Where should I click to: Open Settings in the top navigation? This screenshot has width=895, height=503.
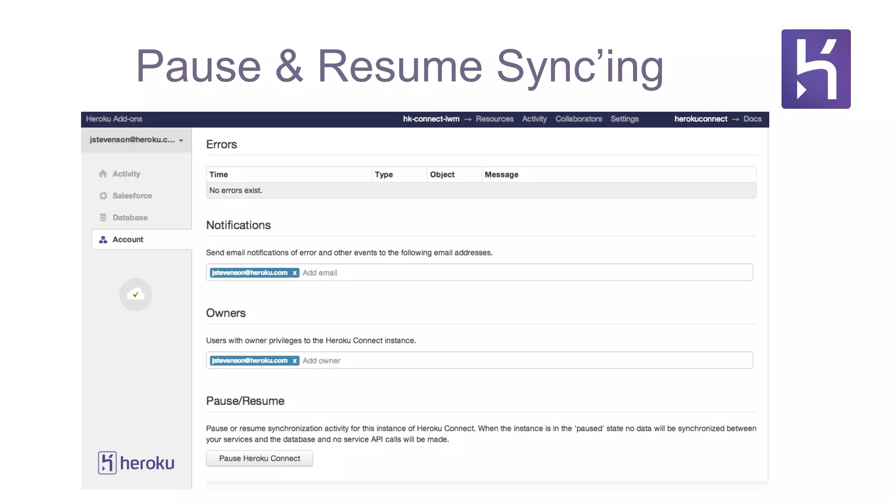tap(624, 119)
